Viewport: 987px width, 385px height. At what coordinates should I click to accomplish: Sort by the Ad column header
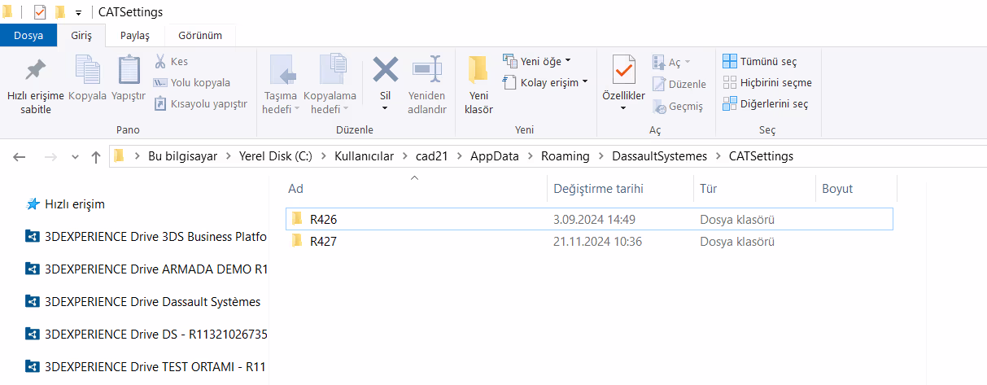(414, 189)
